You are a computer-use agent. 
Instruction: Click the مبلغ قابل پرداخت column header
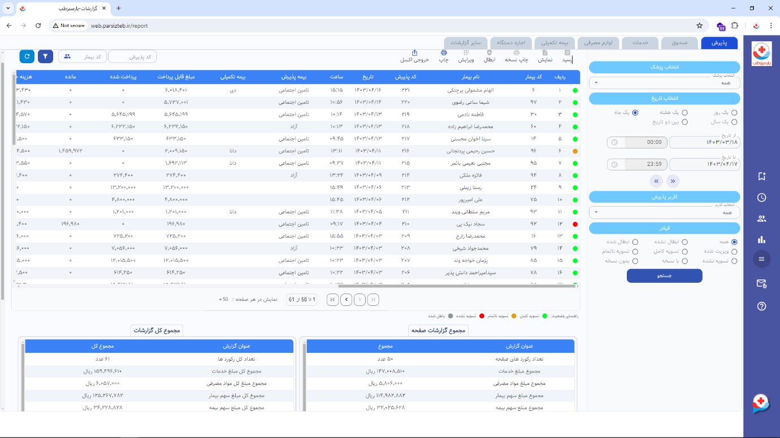pos(176,77)
